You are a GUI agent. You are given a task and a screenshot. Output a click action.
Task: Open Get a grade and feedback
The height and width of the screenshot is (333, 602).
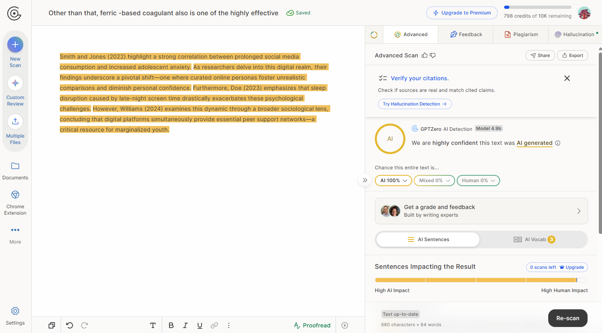[x=481, y=211]
